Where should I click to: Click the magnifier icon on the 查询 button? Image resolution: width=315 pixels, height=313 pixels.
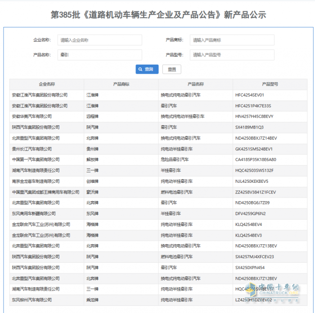(x=140, y=69)
